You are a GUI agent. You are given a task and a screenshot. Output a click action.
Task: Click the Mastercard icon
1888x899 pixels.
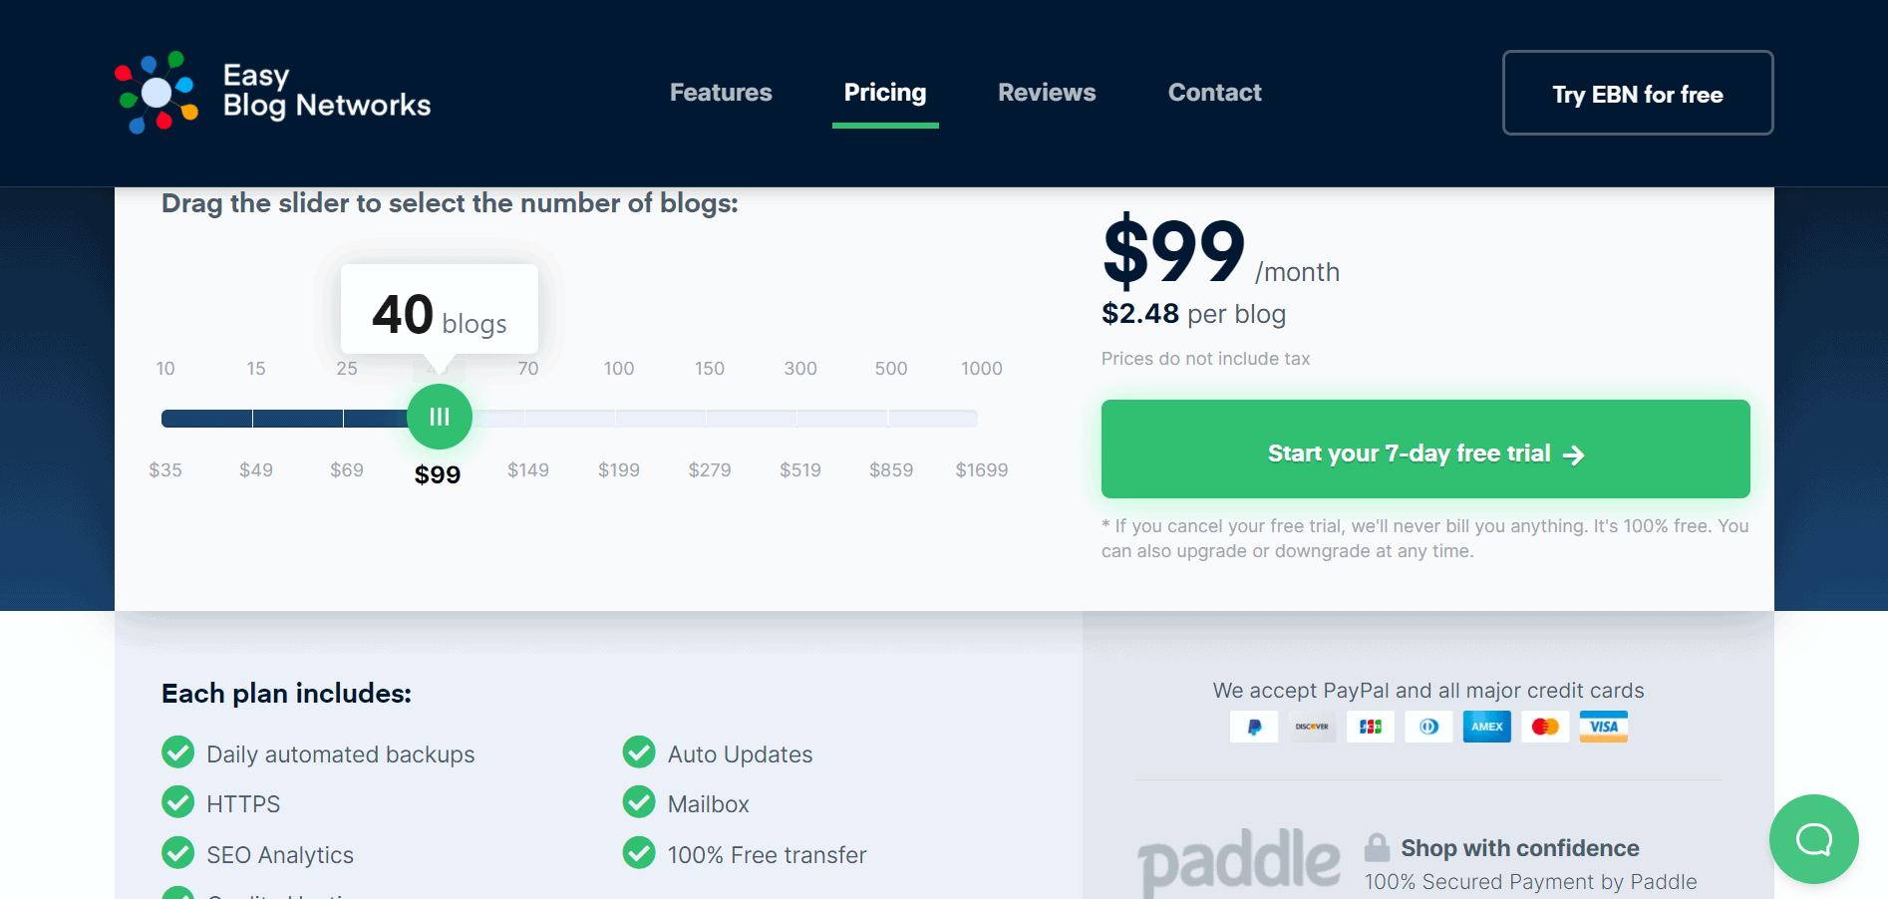point(1545,727)
